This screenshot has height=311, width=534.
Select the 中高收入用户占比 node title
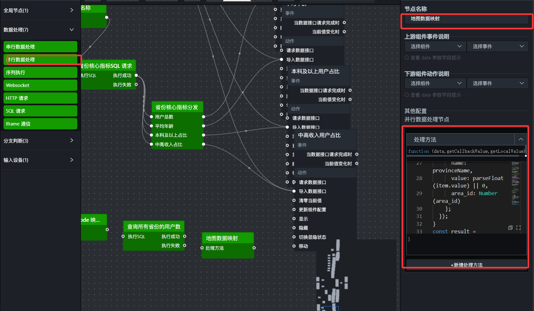(x=319, y=135)
